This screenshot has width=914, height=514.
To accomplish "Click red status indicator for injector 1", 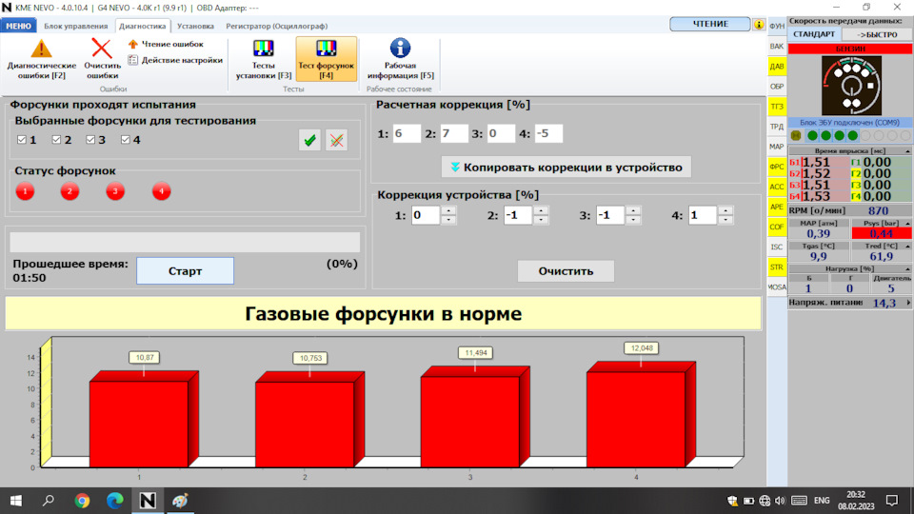I will (x=25, y=191).
